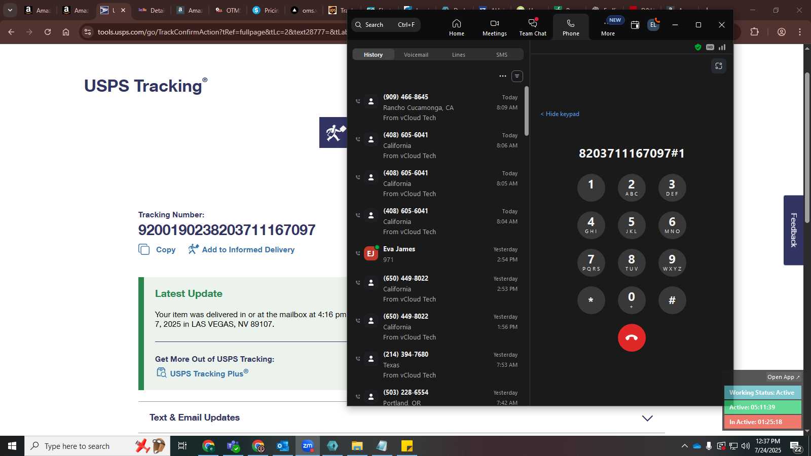Open Chrome three-dot menu
Viewport: 811px width, 456px height.
pos(800,32)
